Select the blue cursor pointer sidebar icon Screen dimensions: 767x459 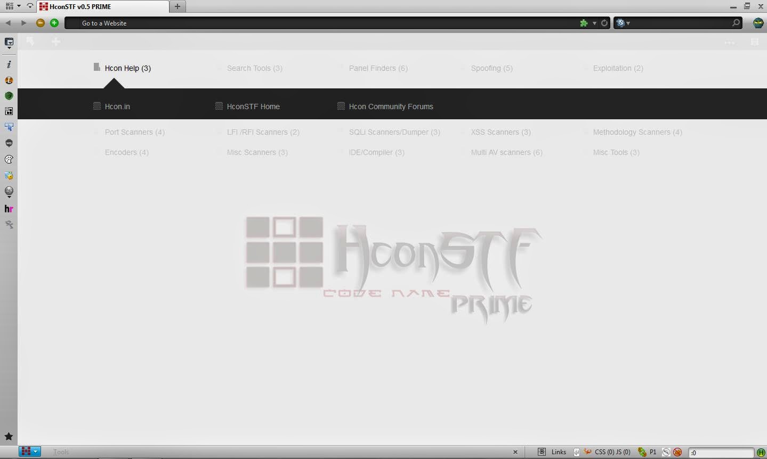[9, 127]
